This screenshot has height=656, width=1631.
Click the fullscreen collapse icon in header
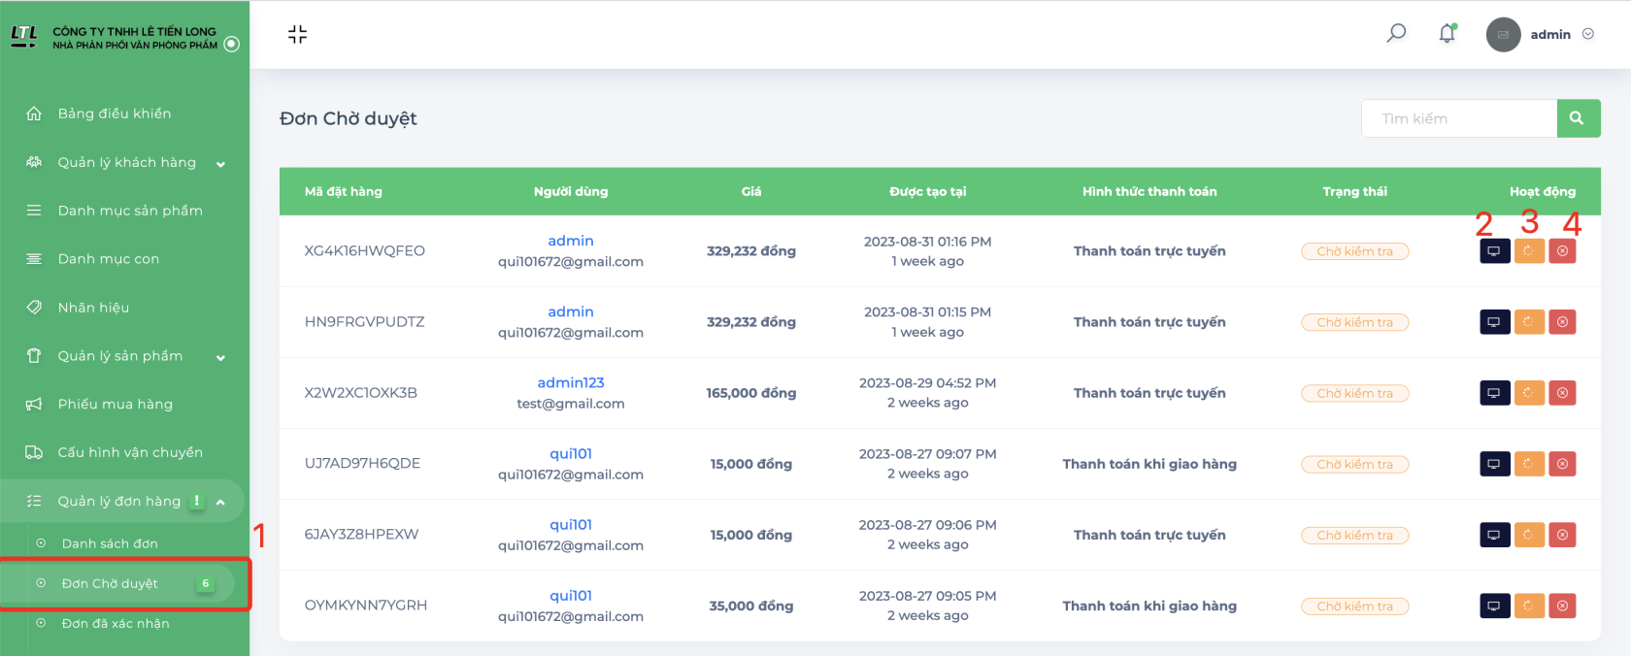297,35
